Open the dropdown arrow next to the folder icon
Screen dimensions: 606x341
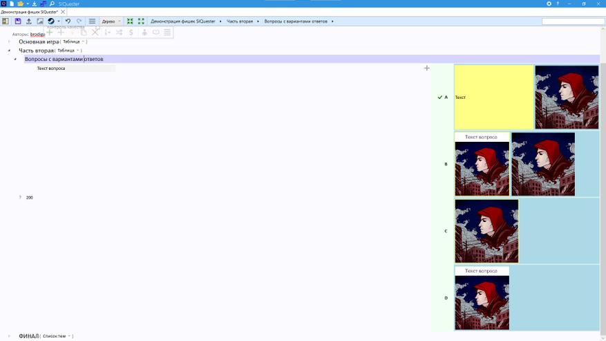pos(28,3)
